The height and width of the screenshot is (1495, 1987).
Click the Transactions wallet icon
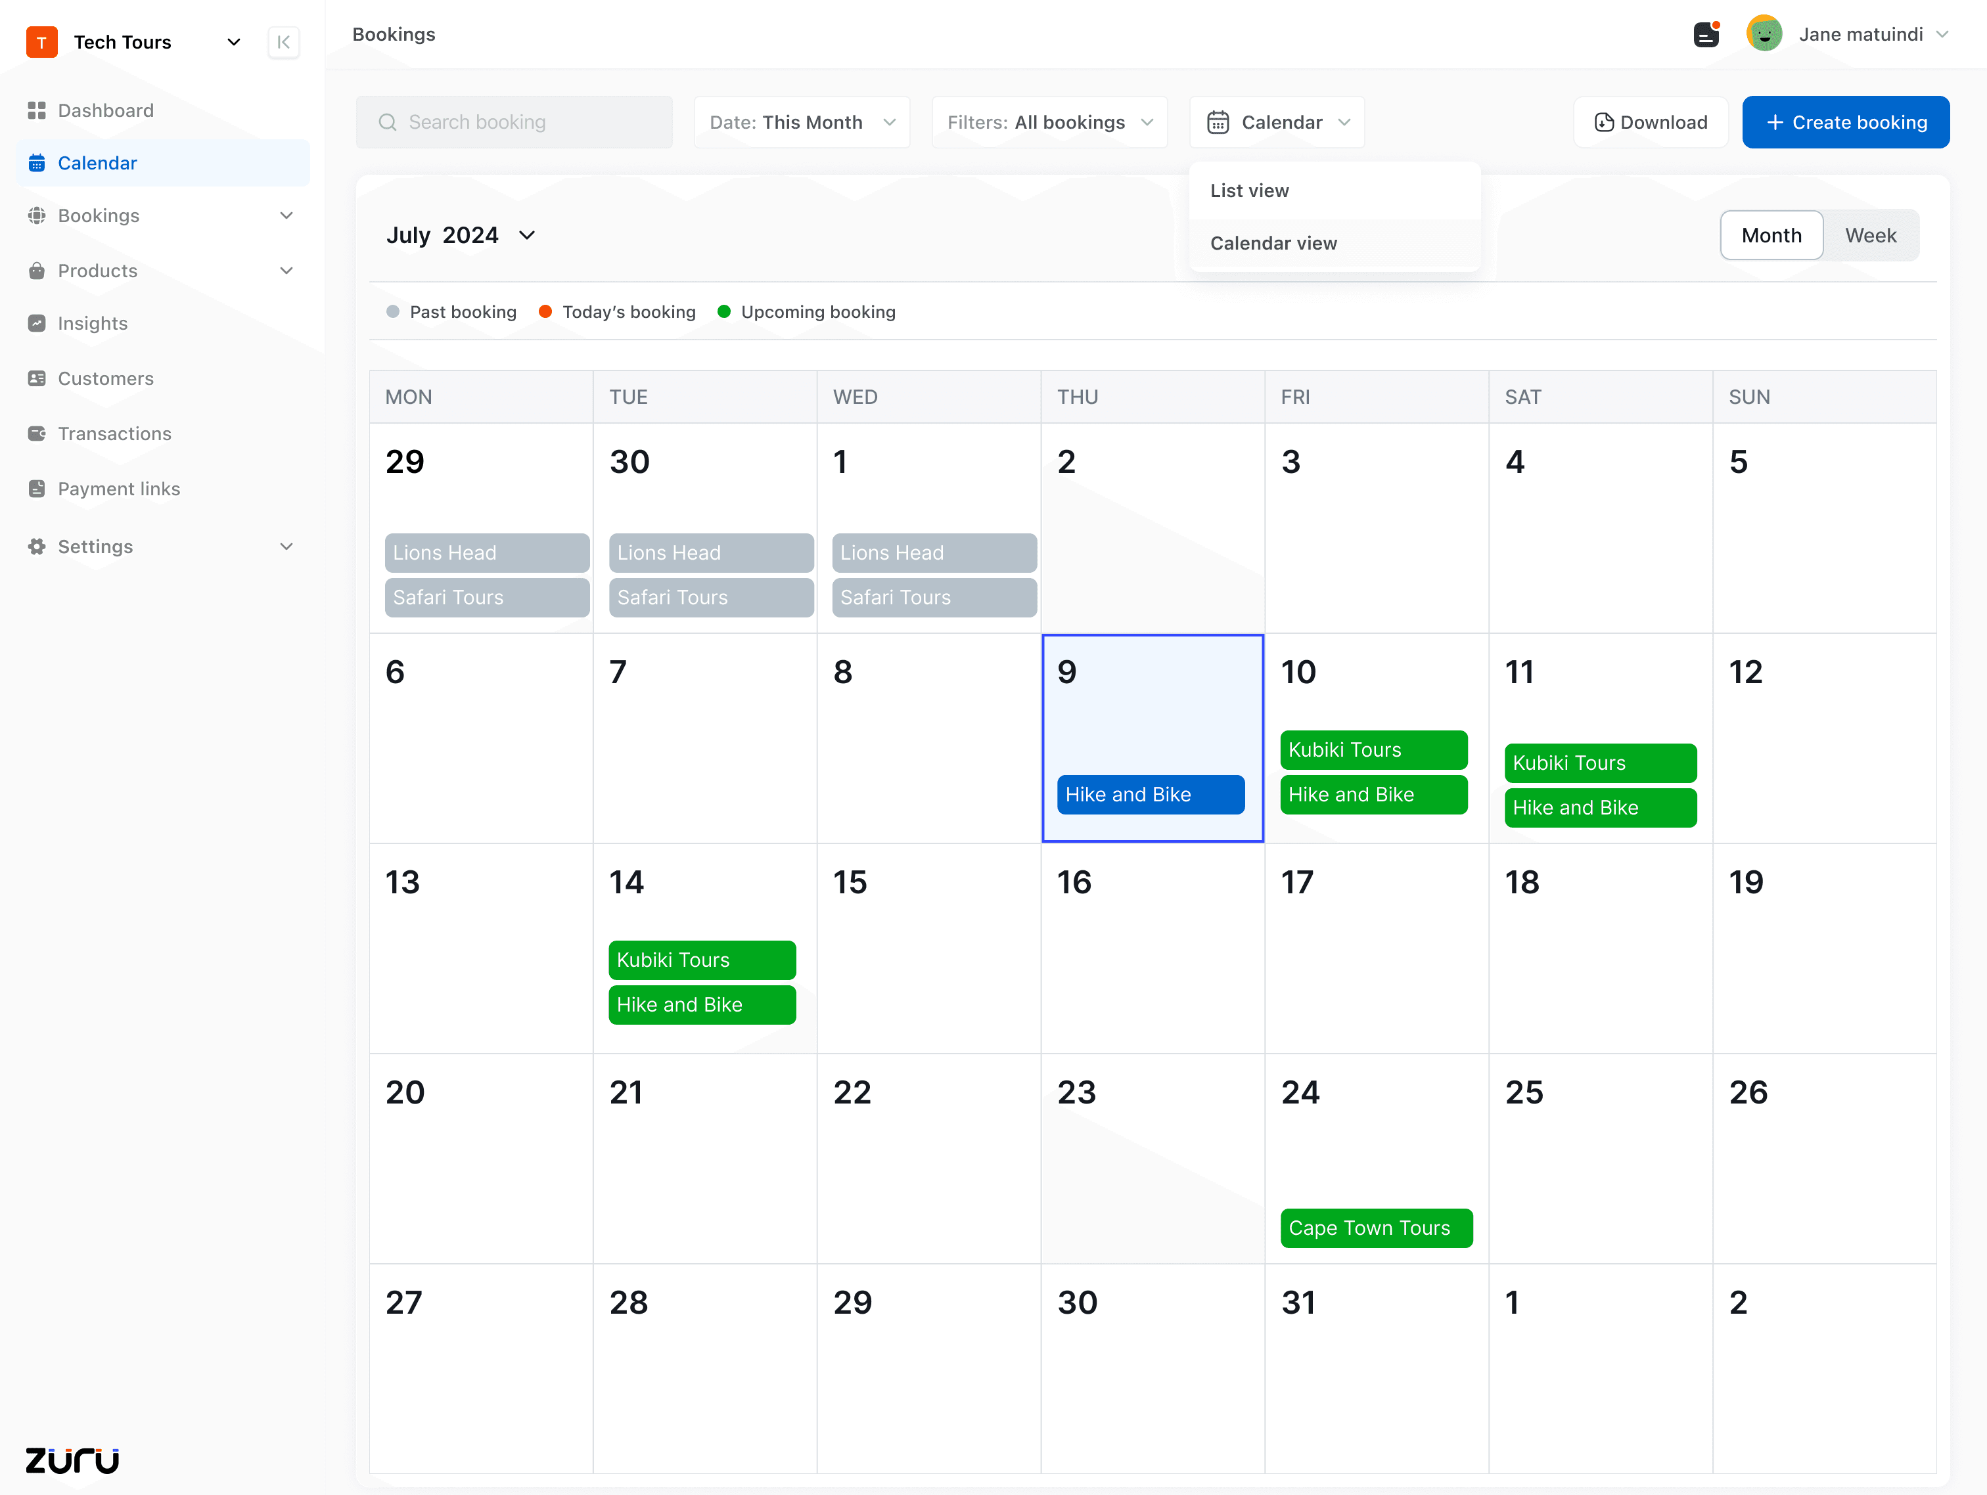(37, 434)
